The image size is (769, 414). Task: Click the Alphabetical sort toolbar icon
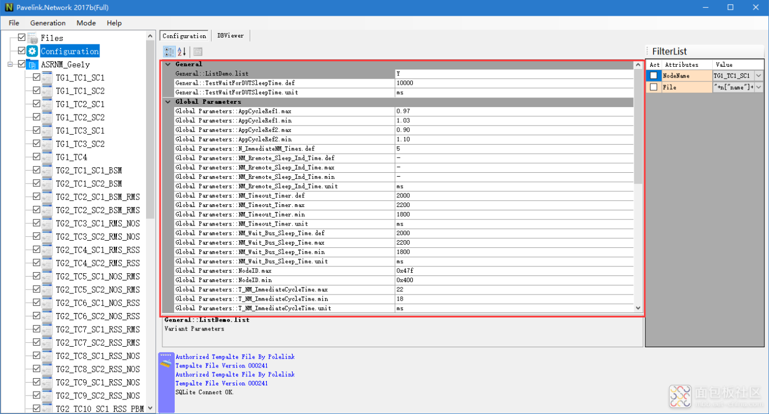(x=182, y=52)
